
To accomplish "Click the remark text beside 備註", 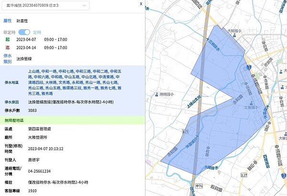I will pos(58,183).
